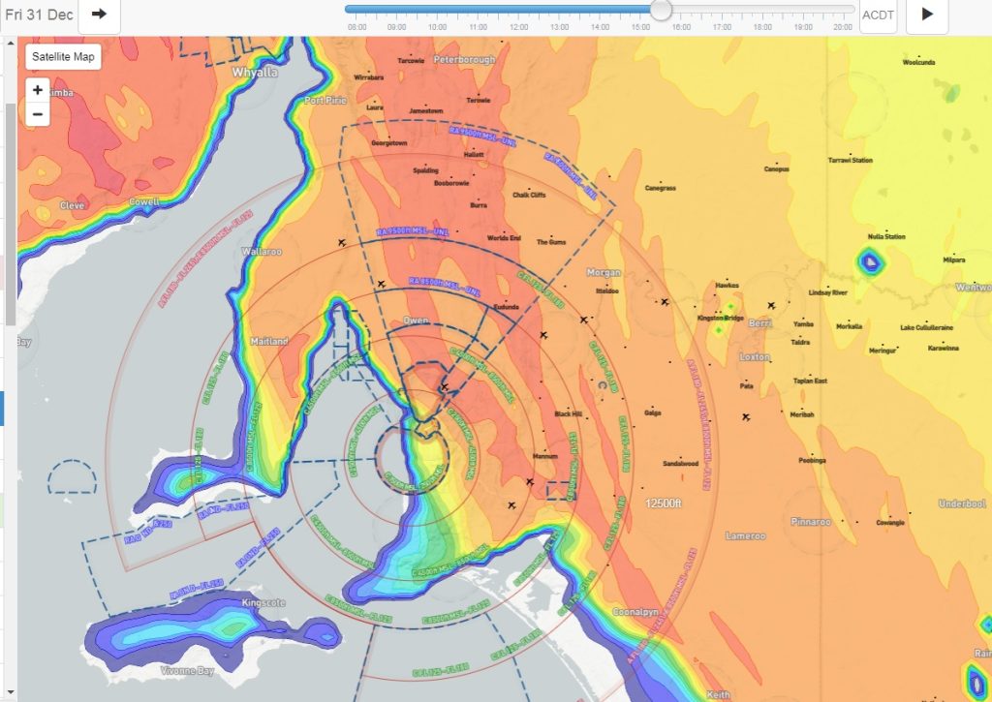Click the Canegrass label
This screenshot has width=992, height=702.
661,188
